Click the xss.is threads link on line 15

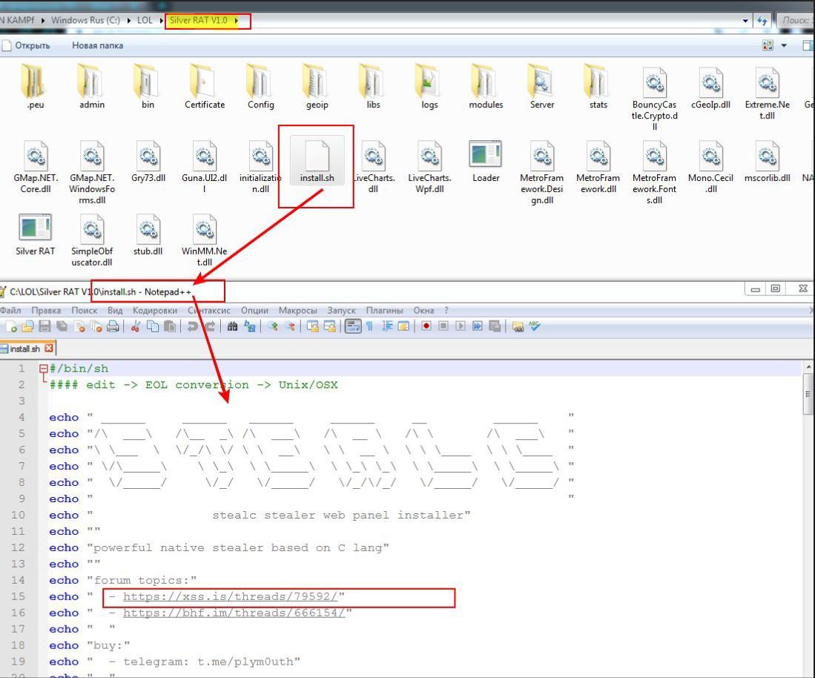(231, 596)
